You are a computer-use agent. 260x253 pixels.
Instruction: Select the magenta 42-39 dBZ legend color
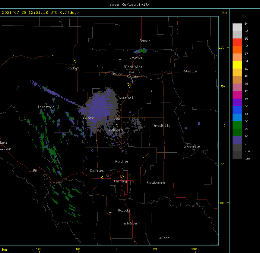pos(237,95)
